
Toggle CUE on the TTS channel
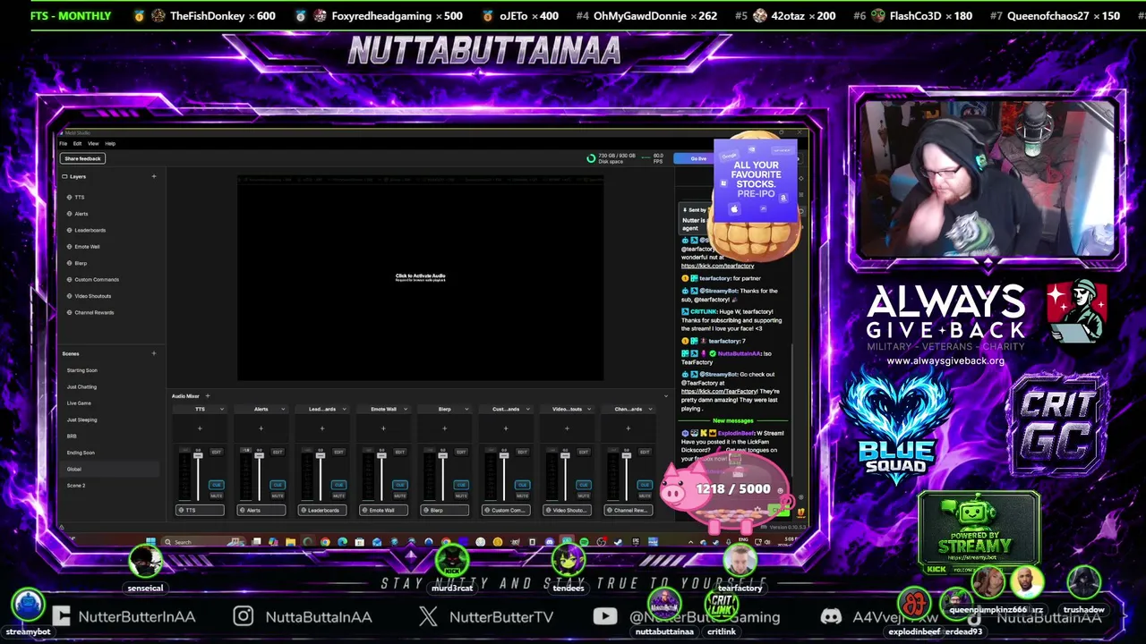point(216,485)
